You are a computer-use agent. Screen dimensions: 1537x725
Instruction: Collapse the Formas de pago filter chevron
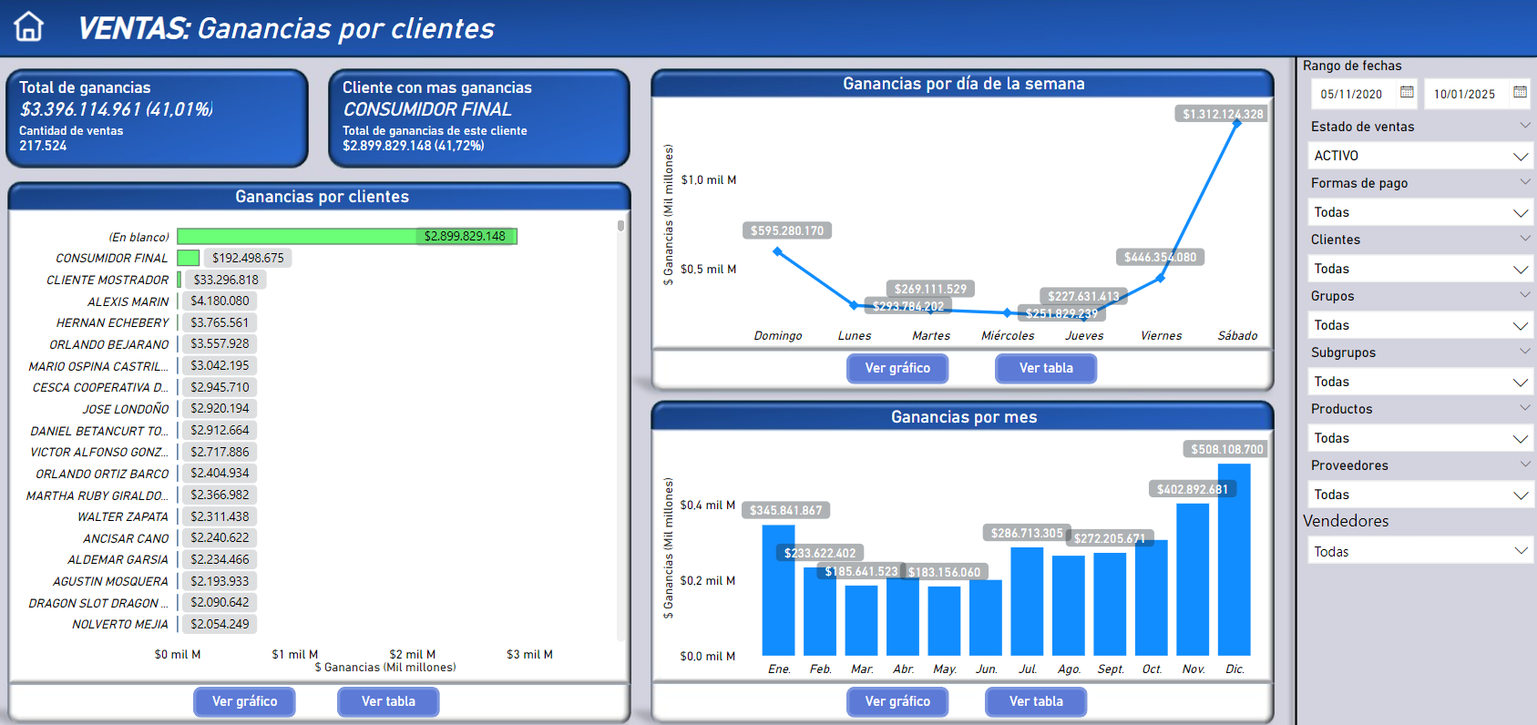[1524, 181]
